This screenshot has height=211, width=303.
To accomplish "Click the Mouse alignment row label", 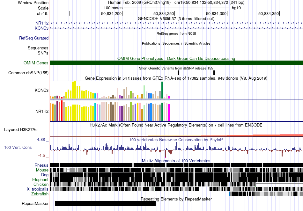I will 42,170.
